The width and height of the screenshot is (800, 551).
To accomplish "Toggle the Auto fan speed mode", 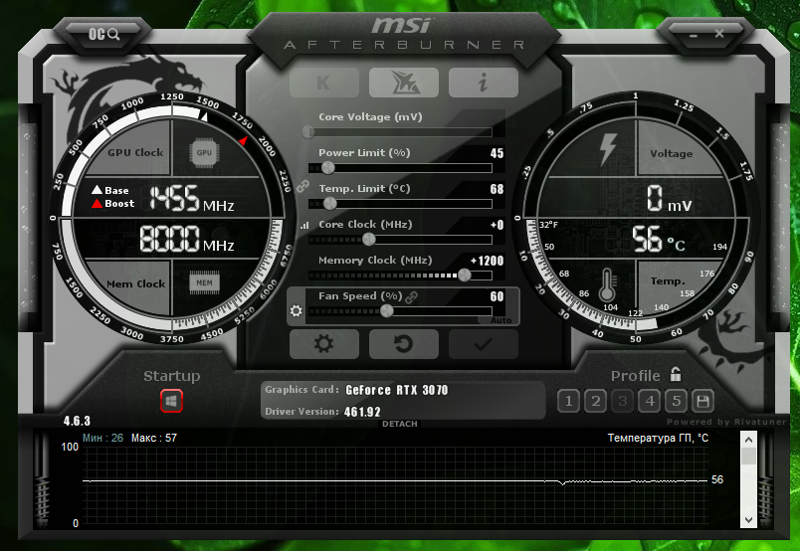I will (500, 320).
